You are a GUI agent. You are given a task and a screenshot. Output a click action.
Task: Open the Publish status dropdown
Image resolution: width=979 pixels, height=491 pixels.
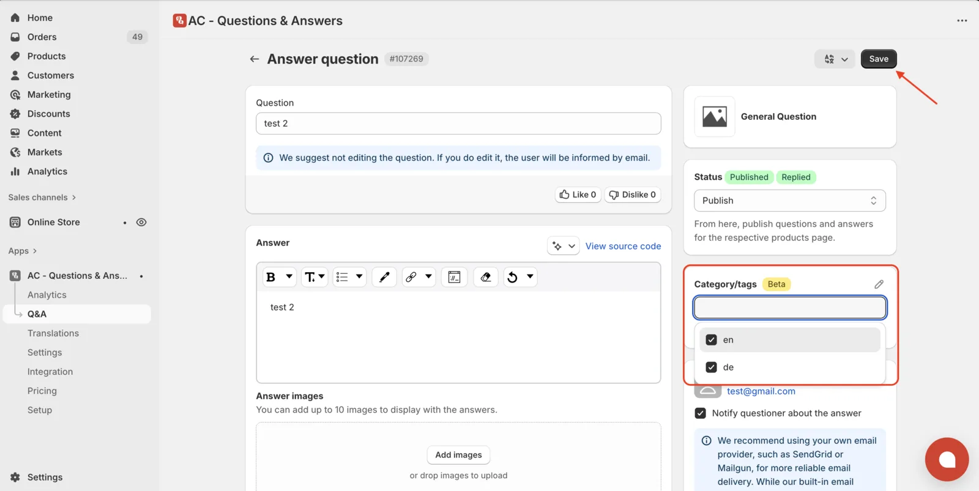pos(789,201)
